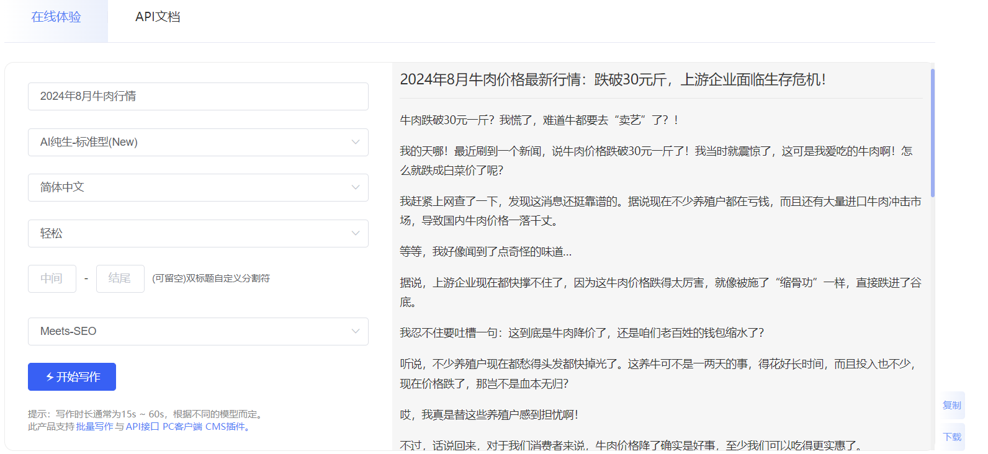Screen dimensions: 988x454
Task: Click the 复制 button
Action: [x=952, y=405]
